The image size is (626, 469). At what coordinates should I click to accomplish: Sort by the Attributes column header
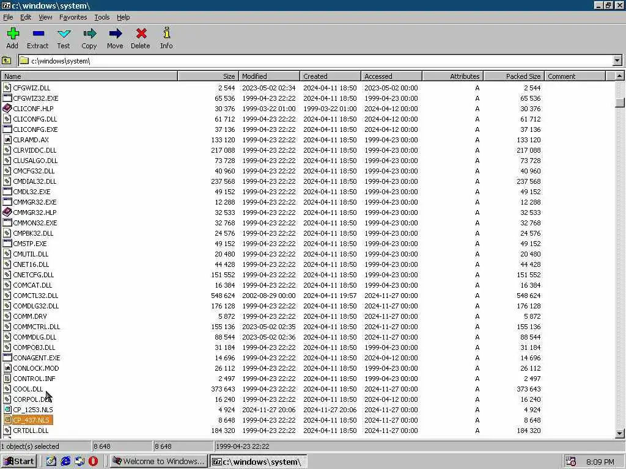453,76
